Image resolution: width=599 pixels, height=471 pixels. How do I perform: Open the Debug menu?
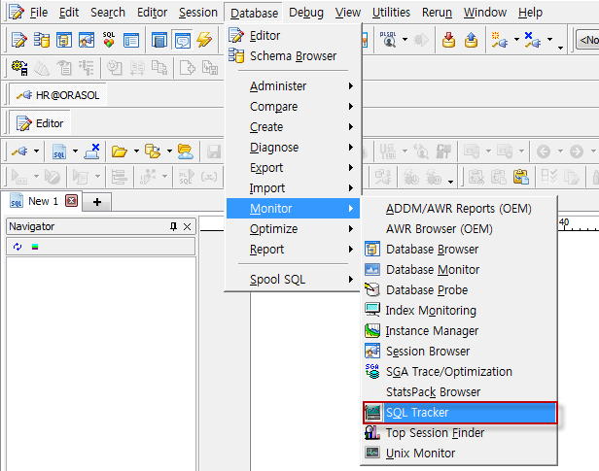click(x=306, y=13)
